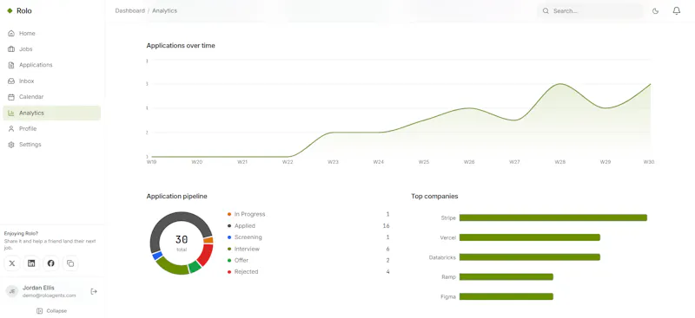Click the demo@roloagents.com email
The image size is (695, 318).
click(x=50, y=295)
